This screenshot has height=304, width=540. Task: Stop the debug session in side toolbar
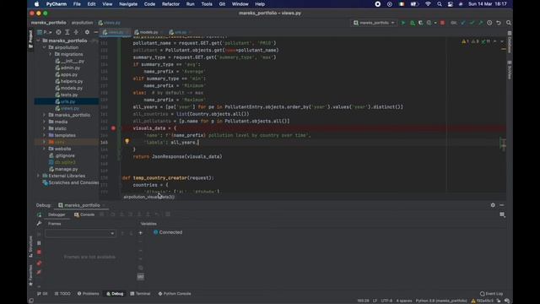[x=39, y=252]
